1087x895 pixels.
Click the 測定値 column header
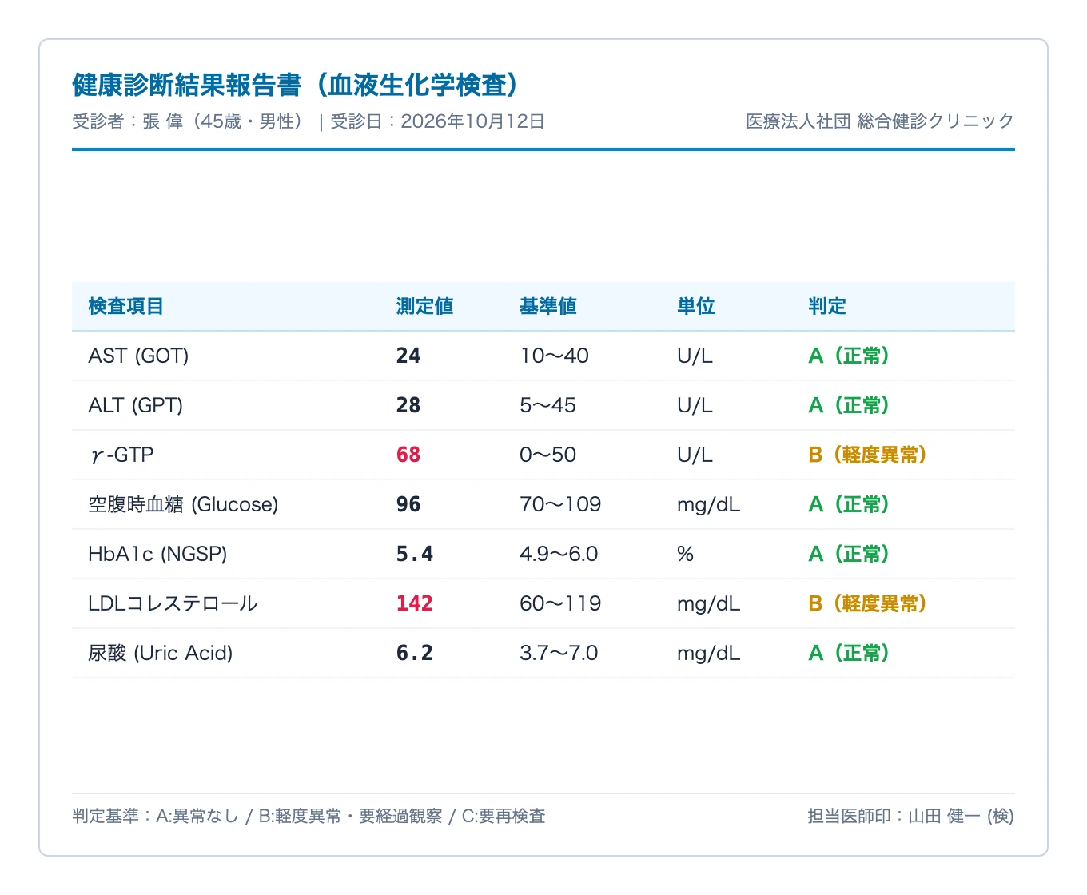pos(424,306)
